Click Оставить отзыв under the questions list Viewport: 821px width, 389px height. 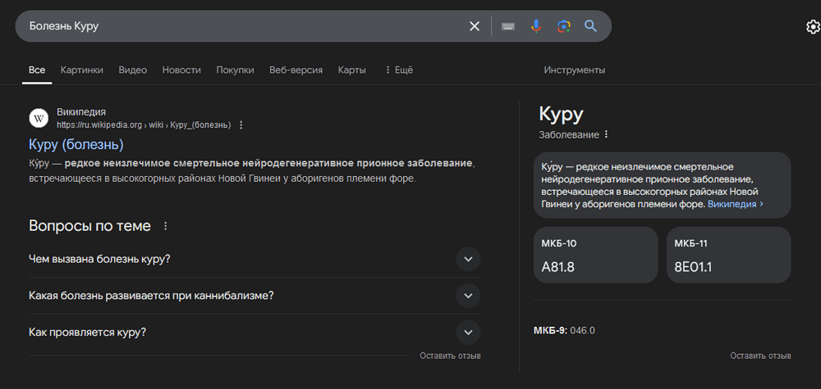click(x=450, y=356)
